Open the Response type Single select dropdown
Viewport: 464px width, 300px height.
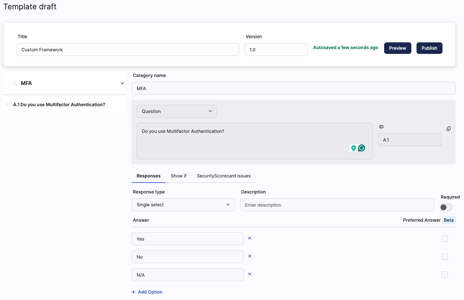pos(183,205)
